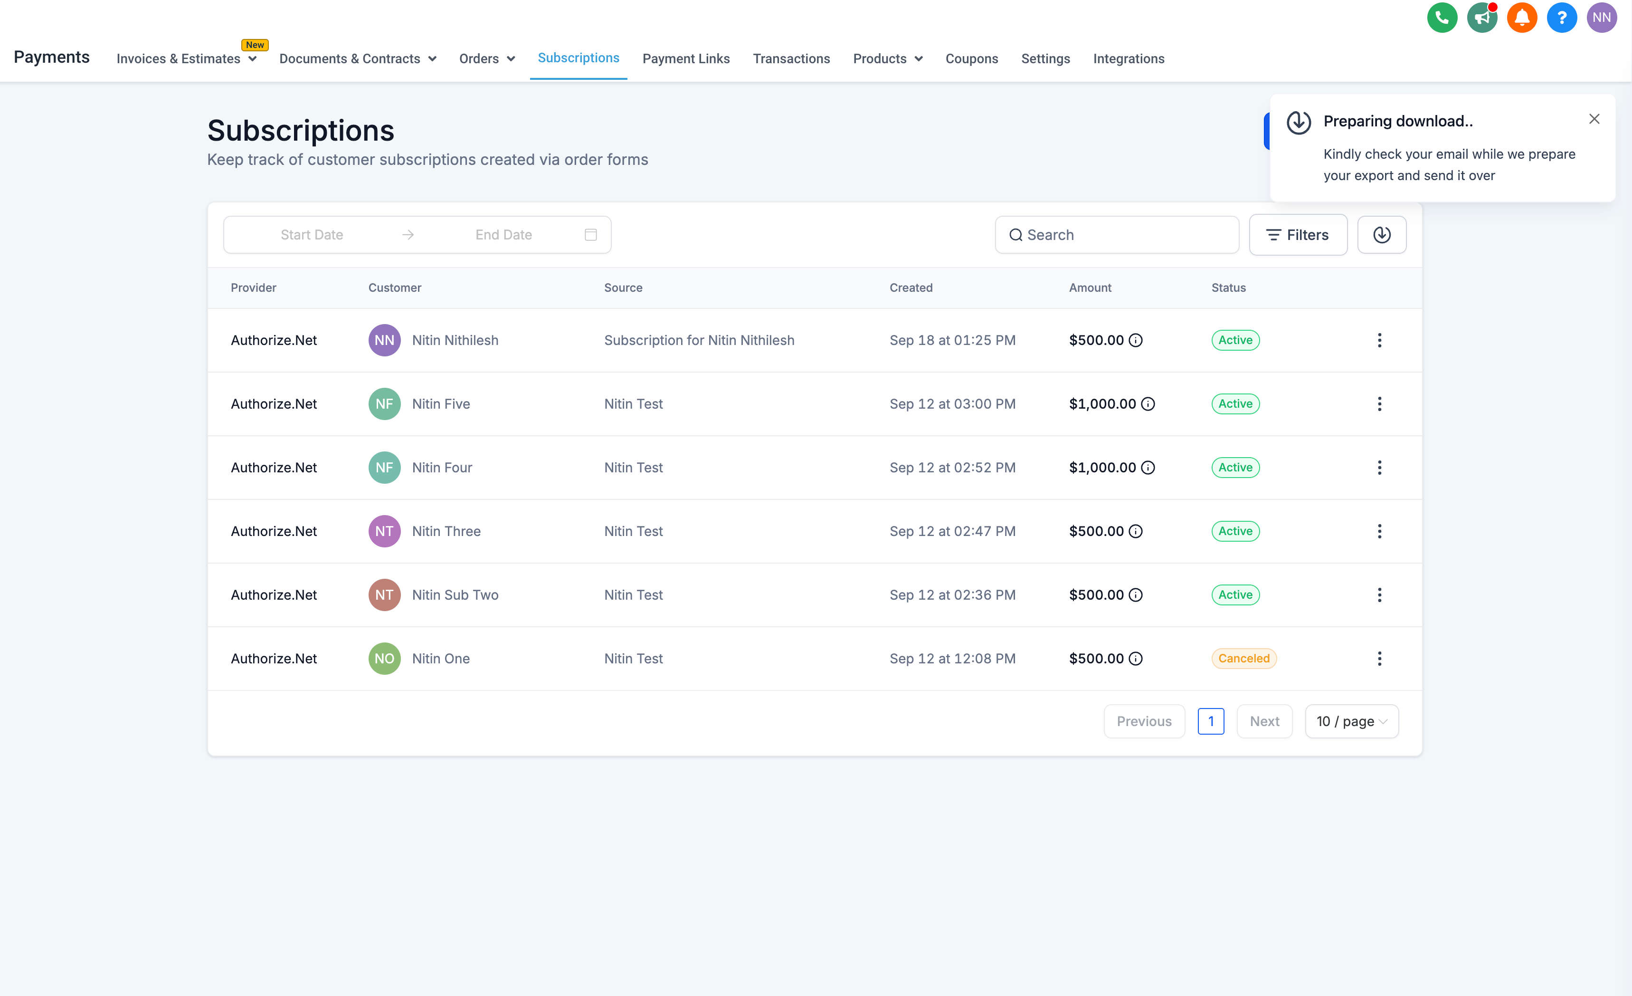Open the NN user profile avatar
The width and height of the screenshot is (1632, 996).
tap(1602, 18)
